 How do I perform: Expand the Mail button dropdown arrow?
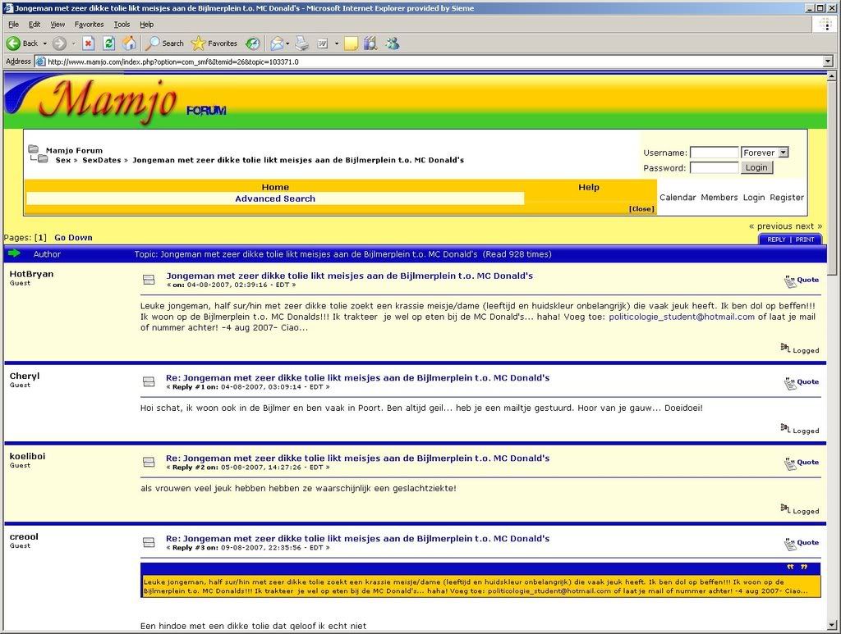[x=287, y=43]
